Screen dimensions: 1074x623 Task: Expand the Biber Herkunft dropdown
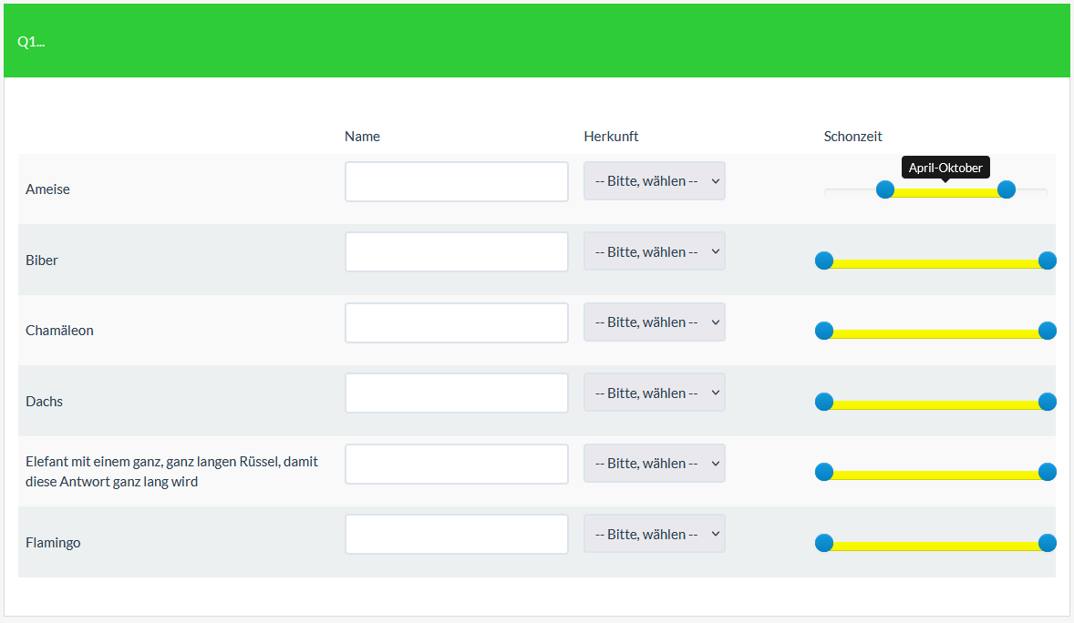654,251
